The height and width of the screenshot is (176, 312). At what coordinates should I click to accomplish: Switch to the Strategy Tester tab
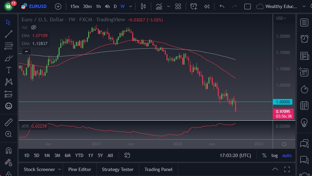[x=118, y=169]
